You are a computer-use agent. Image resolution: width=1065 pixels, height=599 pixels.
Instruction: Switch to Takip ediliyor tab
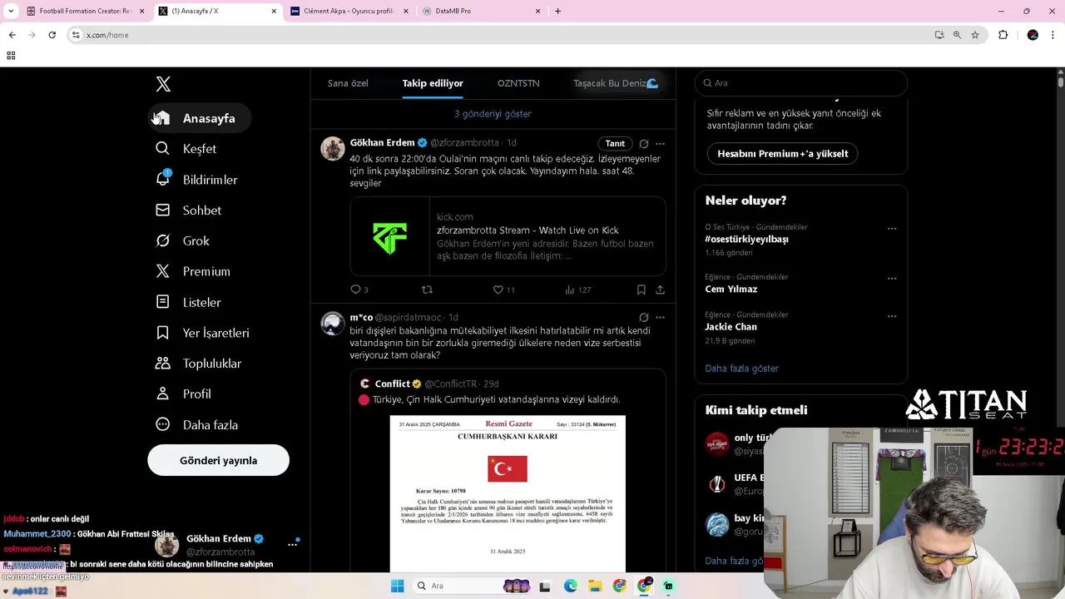(x=433, y=83)
